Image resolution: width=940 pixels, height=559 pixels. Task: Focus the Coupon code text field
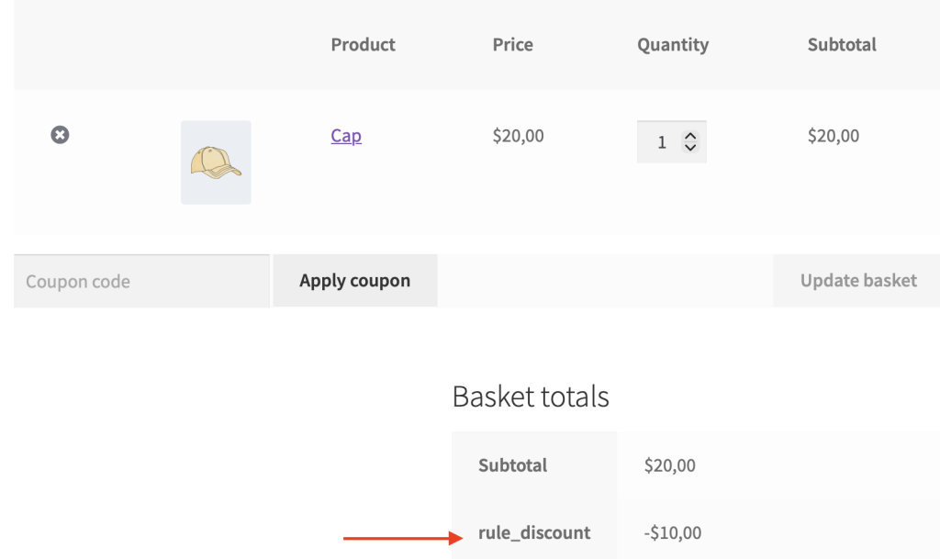click(142, 281)
